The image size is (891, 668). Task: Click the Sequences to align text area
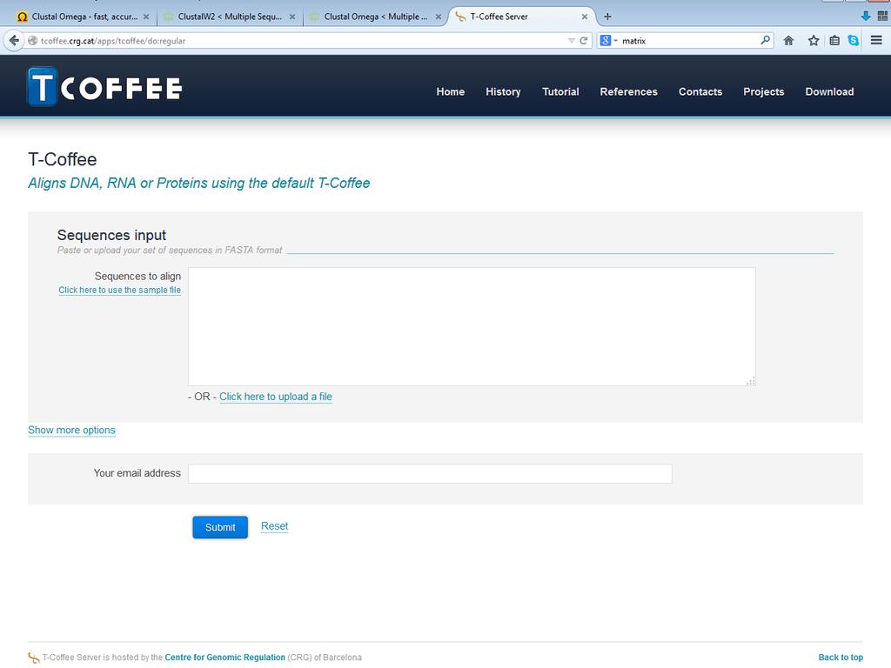point(472,326)
